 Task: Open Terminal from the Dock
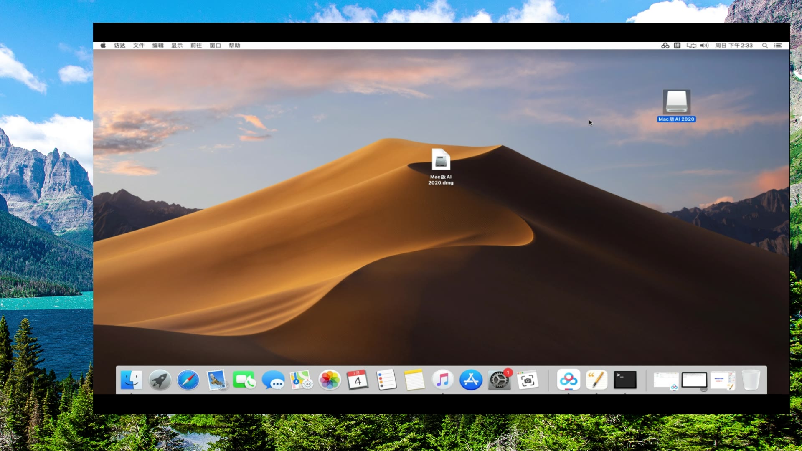pyautogui.click(x=625, y=380)
